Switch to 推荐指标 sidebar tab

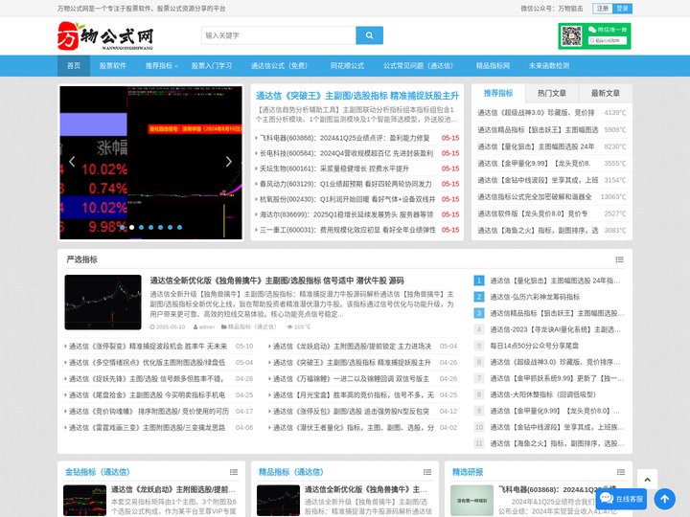pyautogui.click(x=498, y=93)
